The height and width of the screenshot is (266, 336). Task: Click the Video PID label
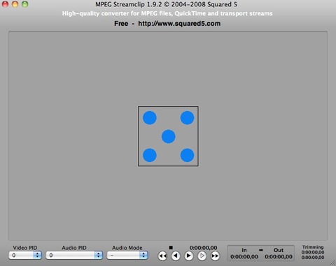tap(25, 248)
